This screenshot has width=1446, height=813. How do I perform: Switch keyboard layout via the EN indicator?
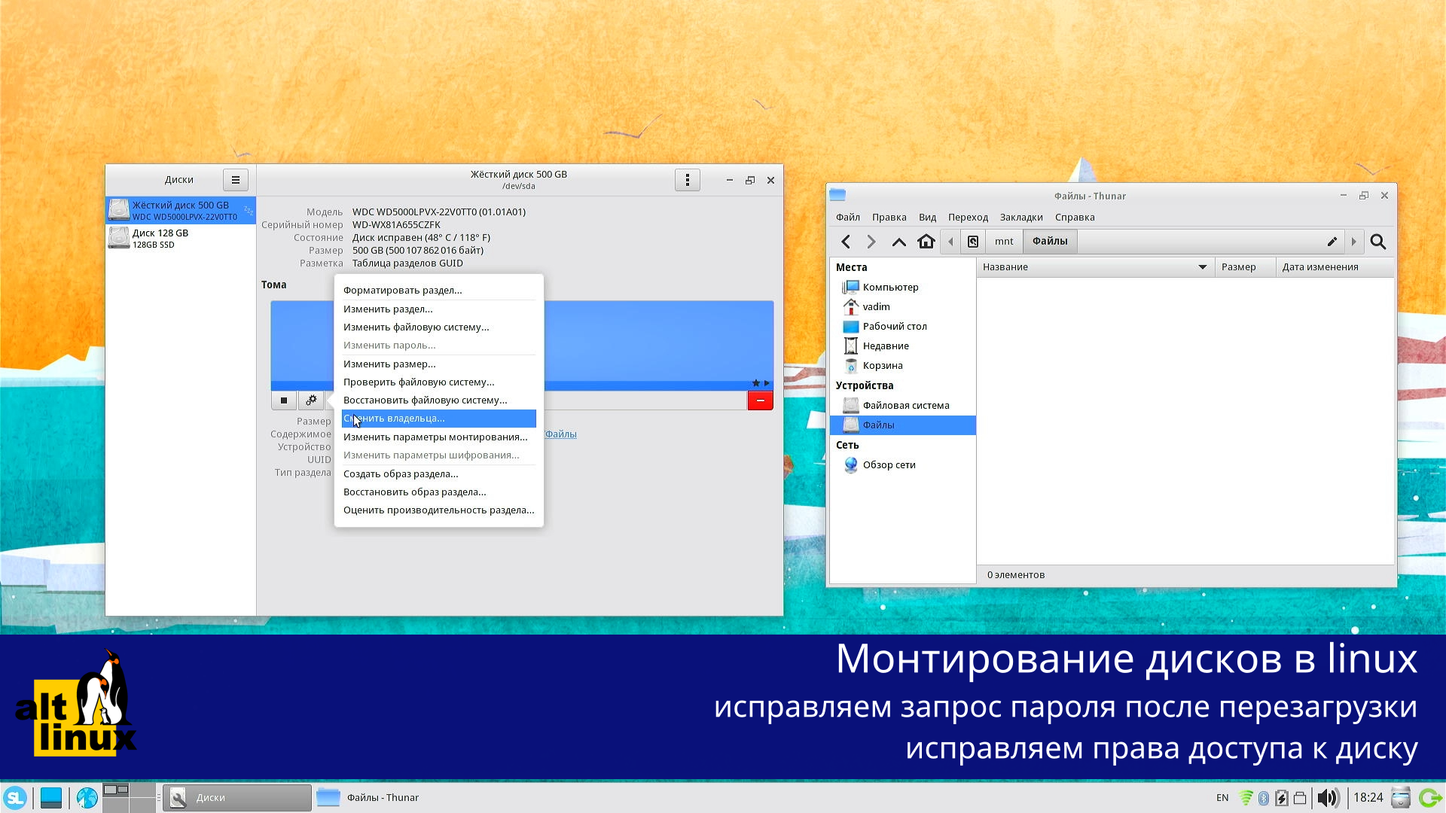click(1222, 797)
